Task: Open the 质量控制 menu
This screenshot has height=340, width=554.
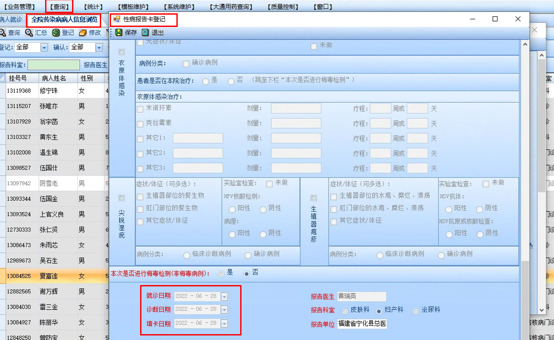Action: [283, 7]
